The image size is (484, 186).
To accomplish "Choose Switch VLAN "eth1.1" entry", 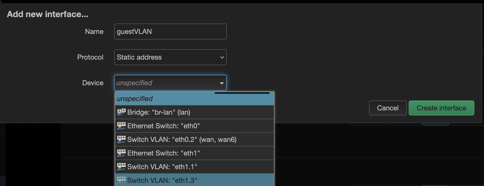I will tap(195, 167).
